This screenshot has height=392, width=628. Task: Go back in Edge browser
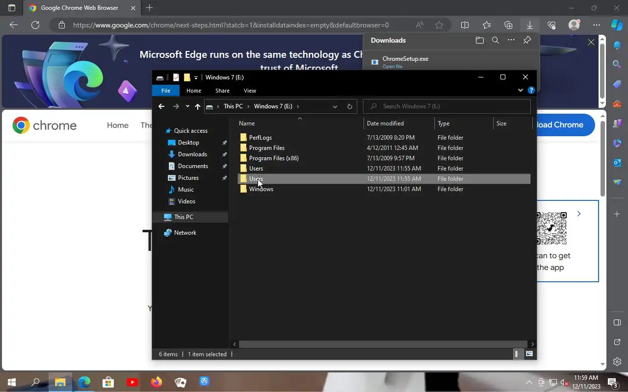[14, 25]
